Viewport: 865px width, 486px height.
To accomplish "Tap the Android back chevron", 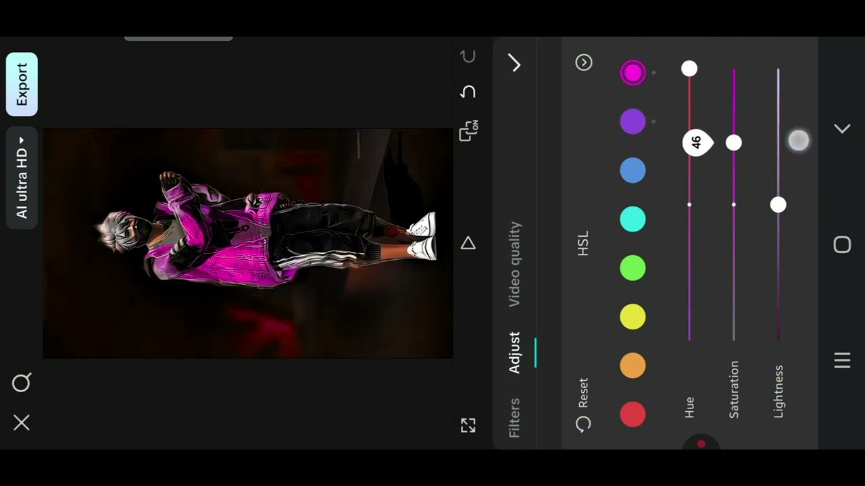I will pyautogui.click(x=842, y=128).
